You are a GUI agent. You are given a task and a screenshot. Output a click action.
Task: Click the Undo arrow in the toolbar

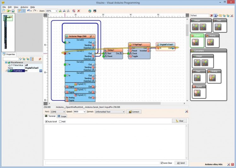pyautogui.click(x=28, y=11)
